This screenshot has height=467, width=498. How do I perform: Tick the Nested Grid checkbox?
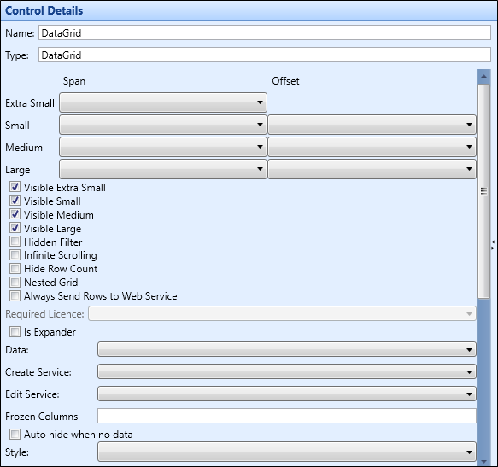pyautogui.click(x=15, y=283)
